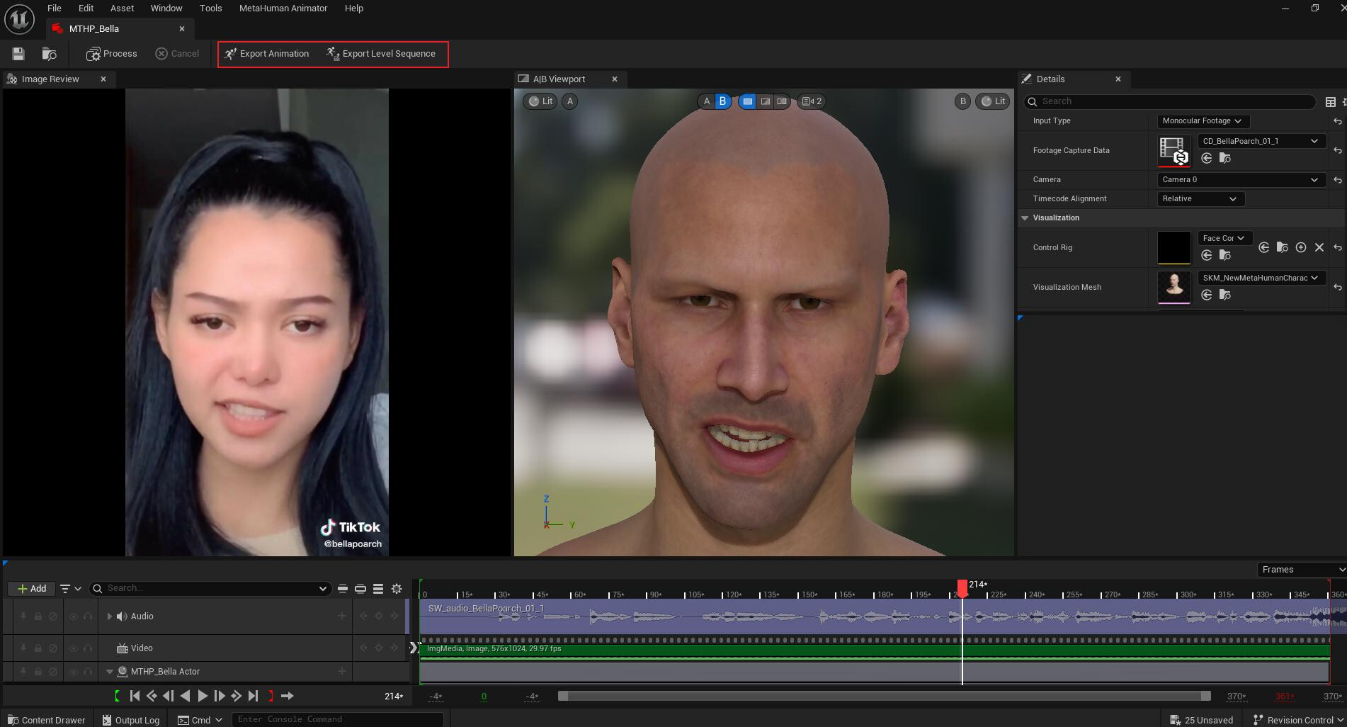1347x727 pixels.
Task: Expand the Audio track
Action: (x=109, y=616)
